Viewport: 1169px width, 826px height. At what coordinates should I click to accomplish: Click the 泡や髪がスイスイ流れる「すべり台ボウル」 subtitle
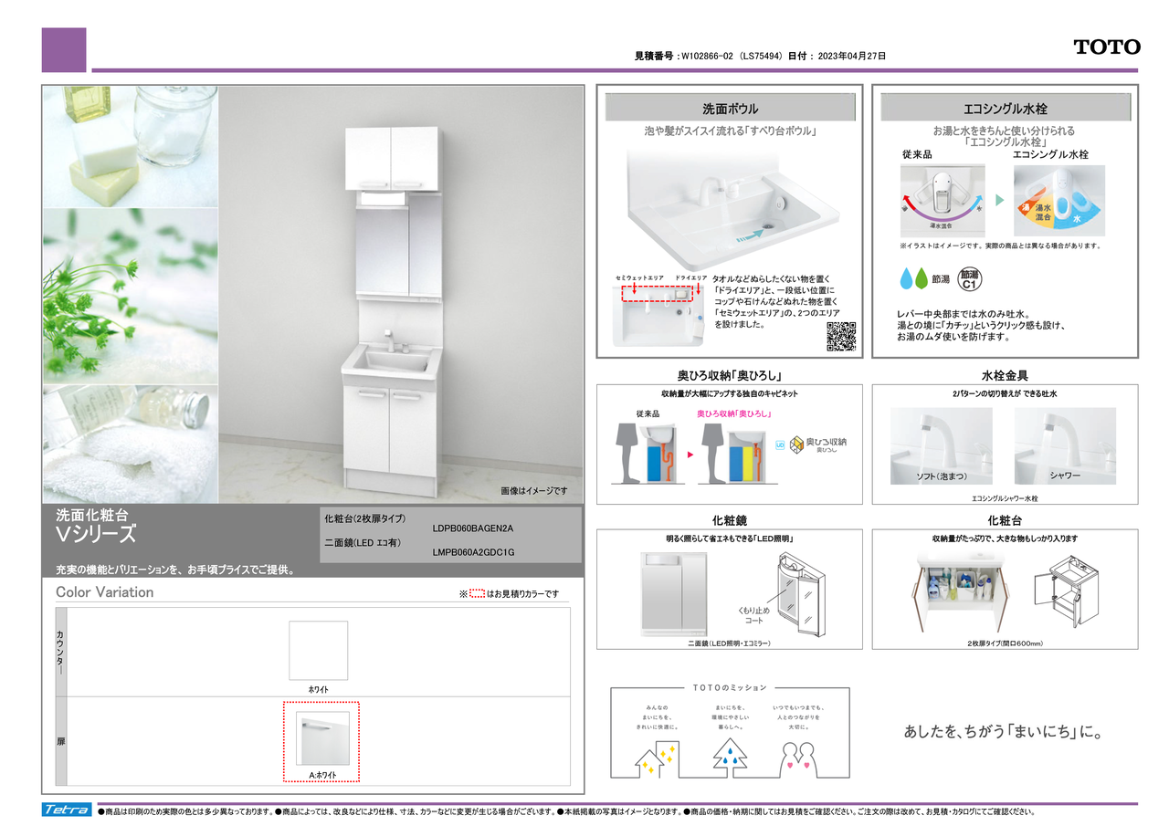coord(730,131)
